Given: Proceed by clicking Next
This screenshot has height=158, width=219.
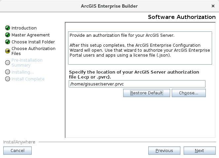Looking at the screenshot, I should coord(199,151).
